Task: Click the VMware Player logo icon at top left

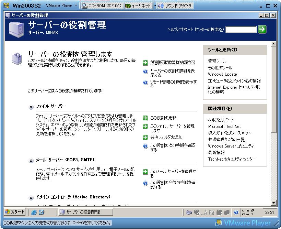Action: tap(7, 6)
